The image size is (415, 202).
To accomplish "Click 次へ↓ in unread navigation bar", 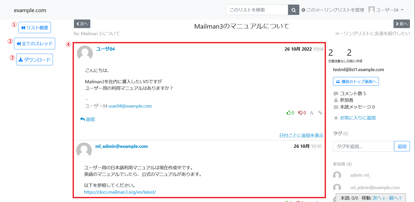I will tap(379, 198).
